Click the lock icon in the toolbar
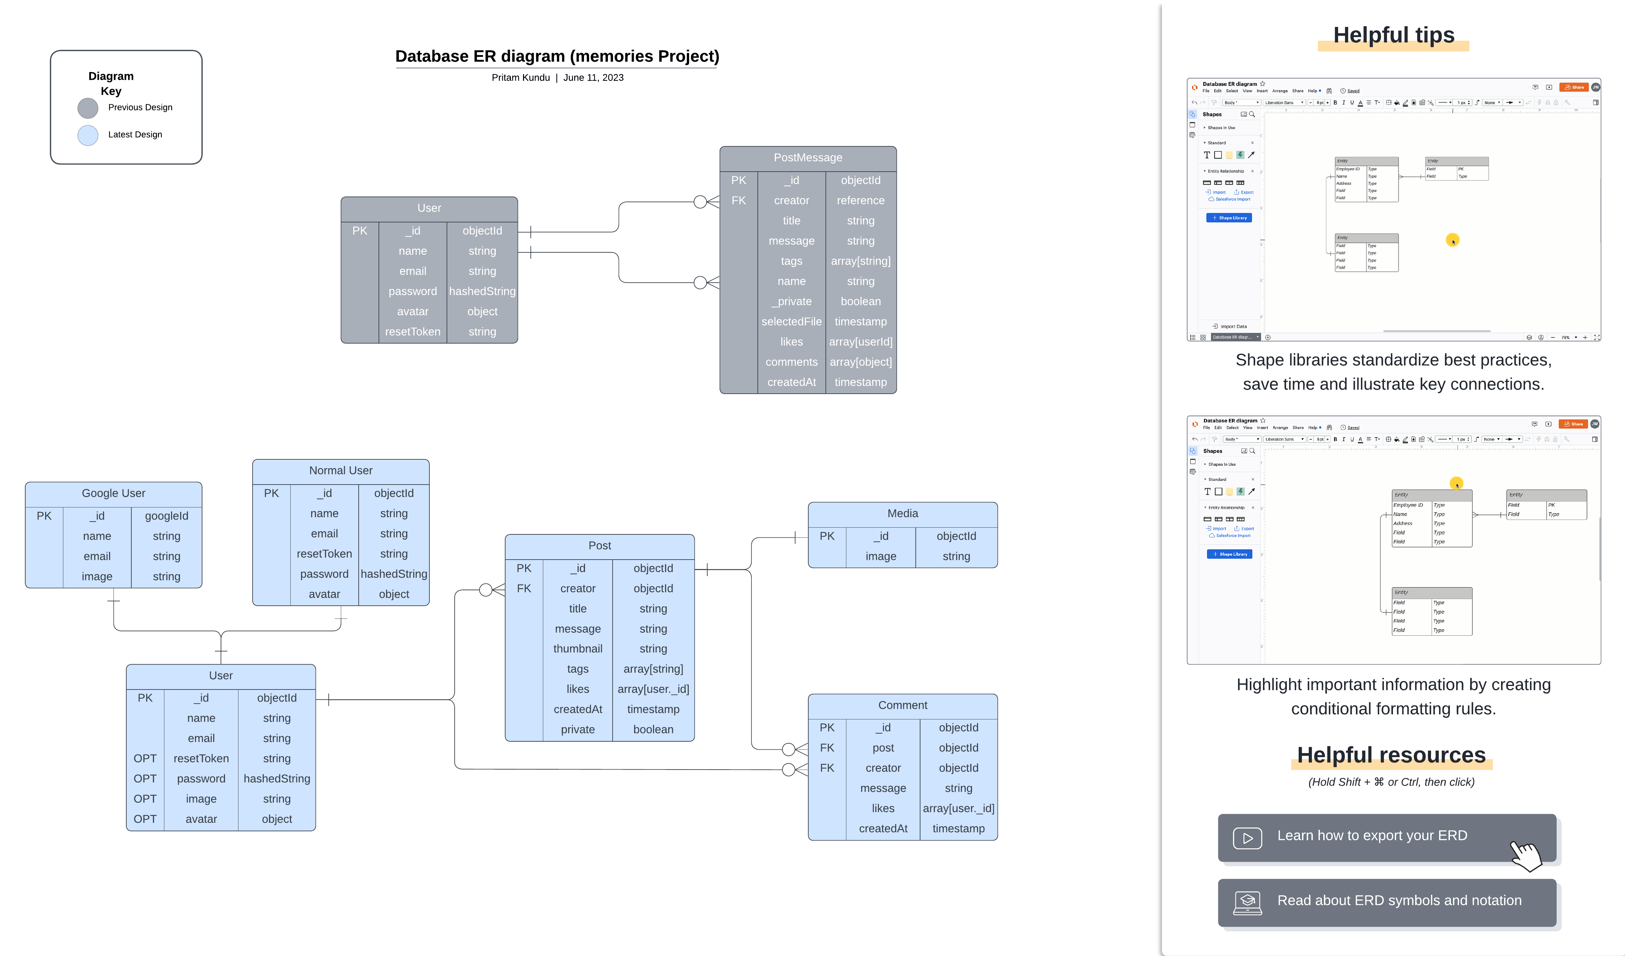The height and width of the screenshot is (956, 1625). (1555, 102)
